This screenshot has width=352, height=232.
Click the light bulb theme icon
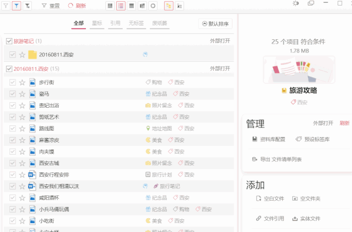[296, 3]
